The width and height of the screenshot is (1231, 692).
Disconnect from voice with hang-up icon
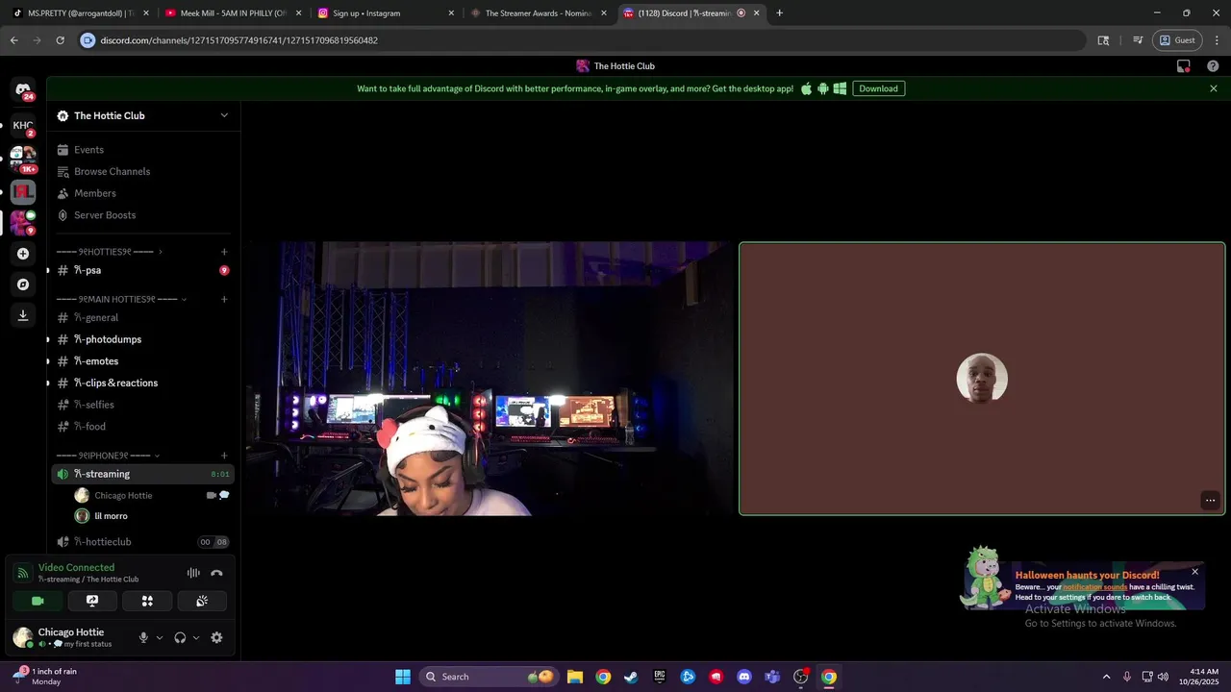click(216, 573)
